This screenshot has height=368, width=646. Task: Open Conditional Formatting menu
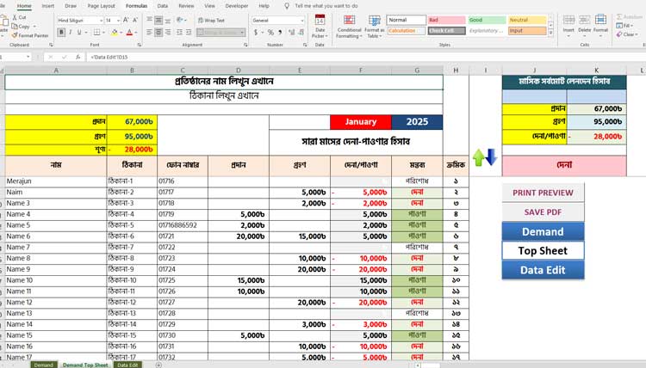coord(349,28)
